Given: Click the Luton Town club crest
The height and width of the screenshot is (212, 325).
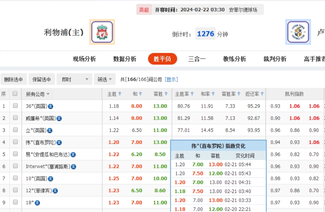Looking at the screenshot, I should tap(298, 32).
